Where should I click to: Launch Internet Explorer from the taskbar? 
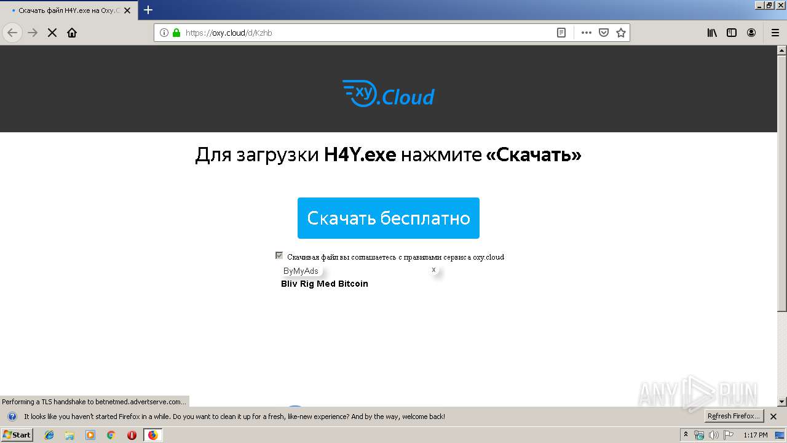(49, 435)
